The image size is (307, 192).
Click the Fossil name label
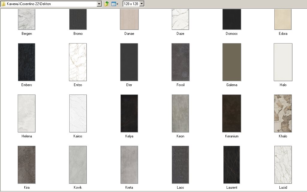(x=180, y=85)
